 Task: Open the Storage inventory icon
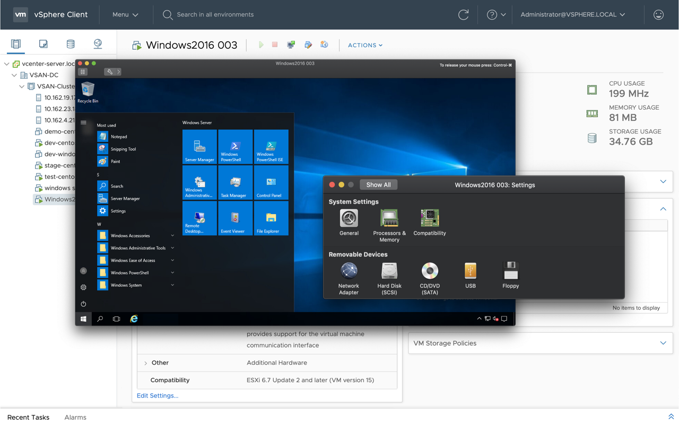click(x=71, y=44)
